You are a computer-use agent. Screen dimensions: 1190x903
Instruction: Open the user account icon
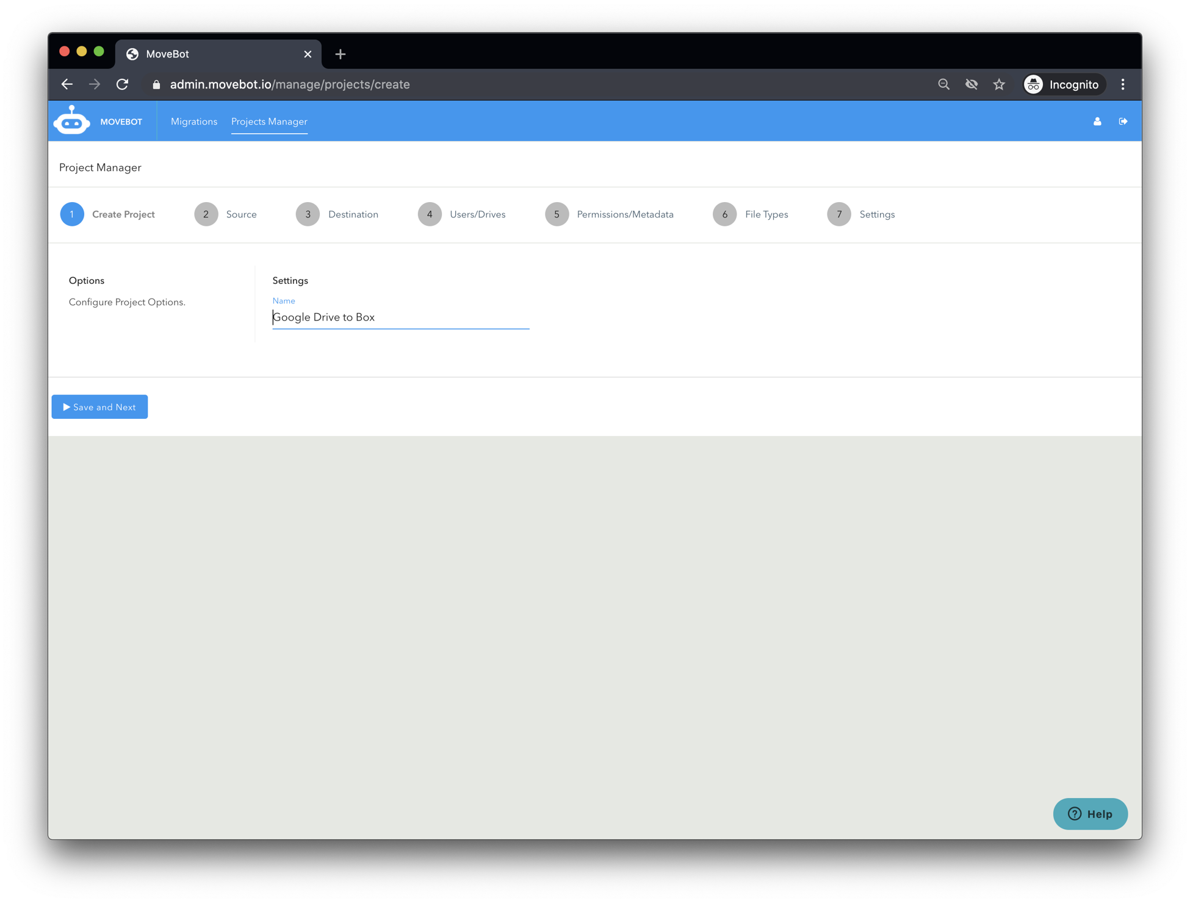coord(1097,121)
